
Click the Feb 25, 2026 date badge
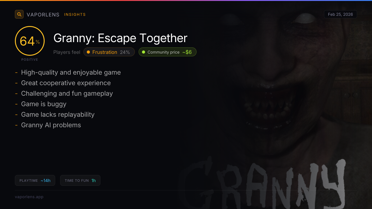pos(340,15)
